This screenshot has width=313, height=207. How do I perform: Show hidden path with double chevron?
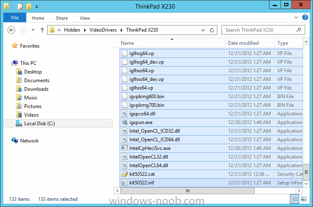point(59,30)
